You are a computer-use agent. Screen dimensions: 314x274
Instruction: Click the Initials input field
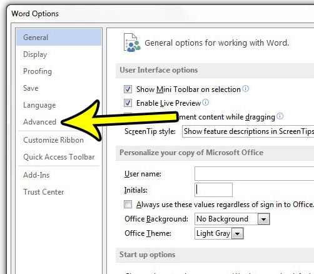(213, 190)
